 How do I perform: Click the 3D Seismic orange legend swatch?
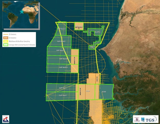point(6,38)
